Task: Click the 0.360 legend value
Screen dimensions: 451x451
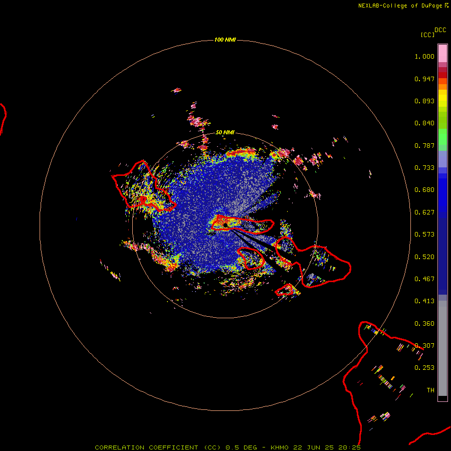Action: (424, 324)
